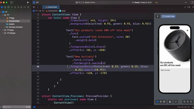
Task: Click YT folder in breadcrumb bar
Action: click(x=42, y=11)
